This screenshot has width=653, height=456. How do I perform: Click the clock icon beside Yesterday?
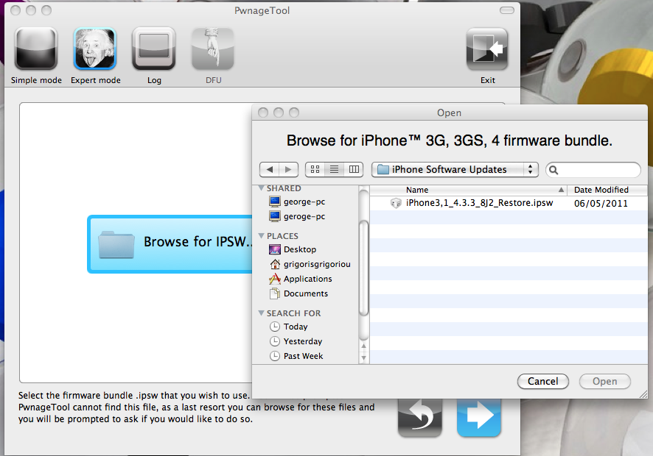(x=275, y=341)
